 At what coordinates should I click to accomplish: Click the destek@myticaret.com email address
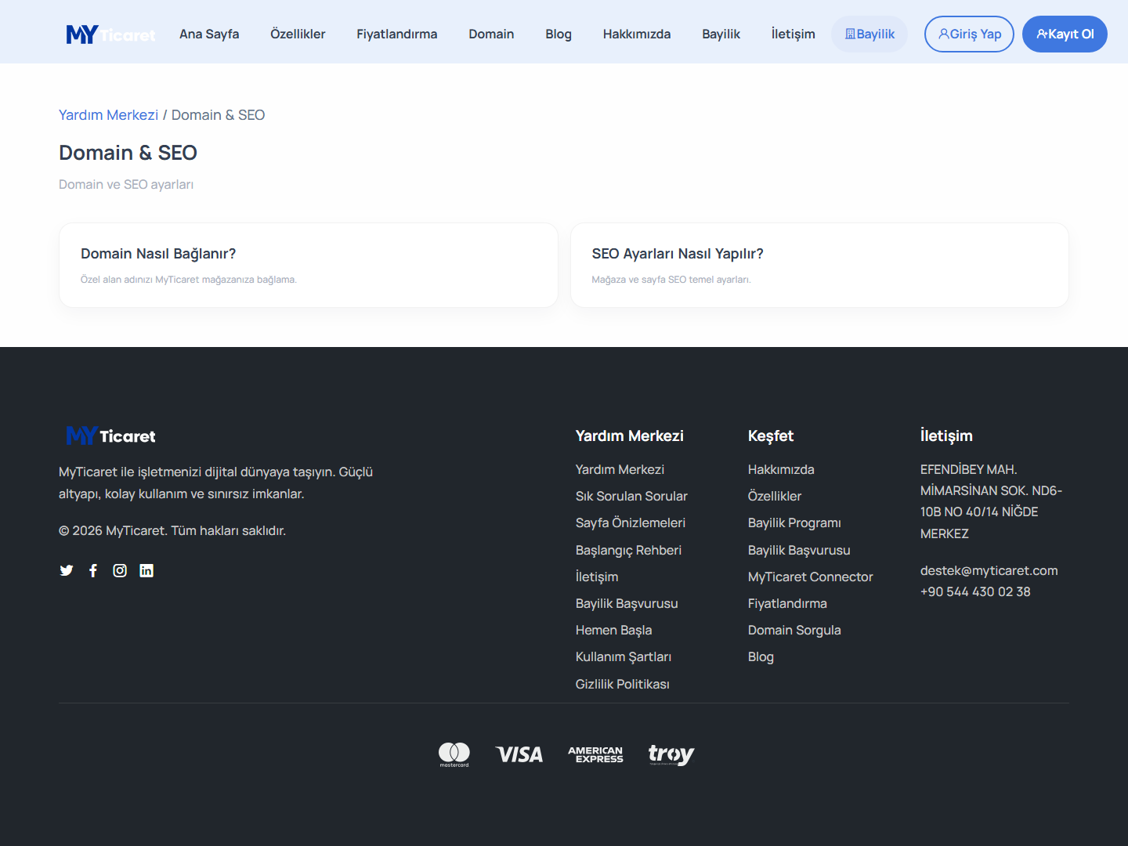coord(989,570)
